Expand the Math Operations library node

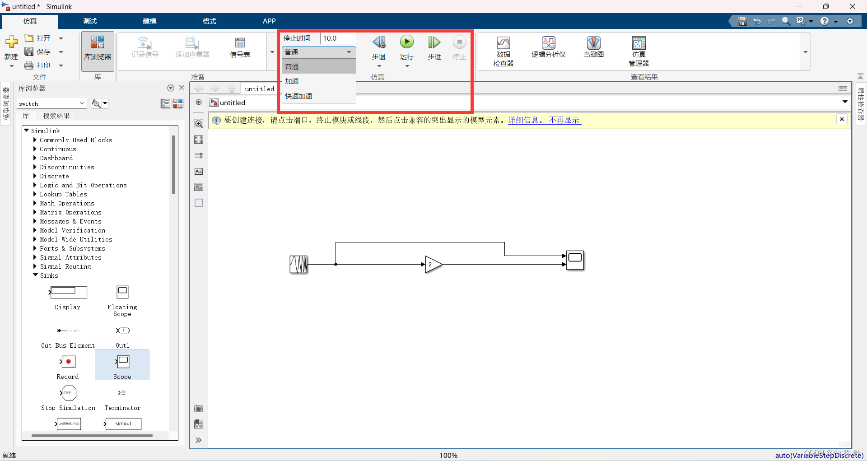(35, 203)
